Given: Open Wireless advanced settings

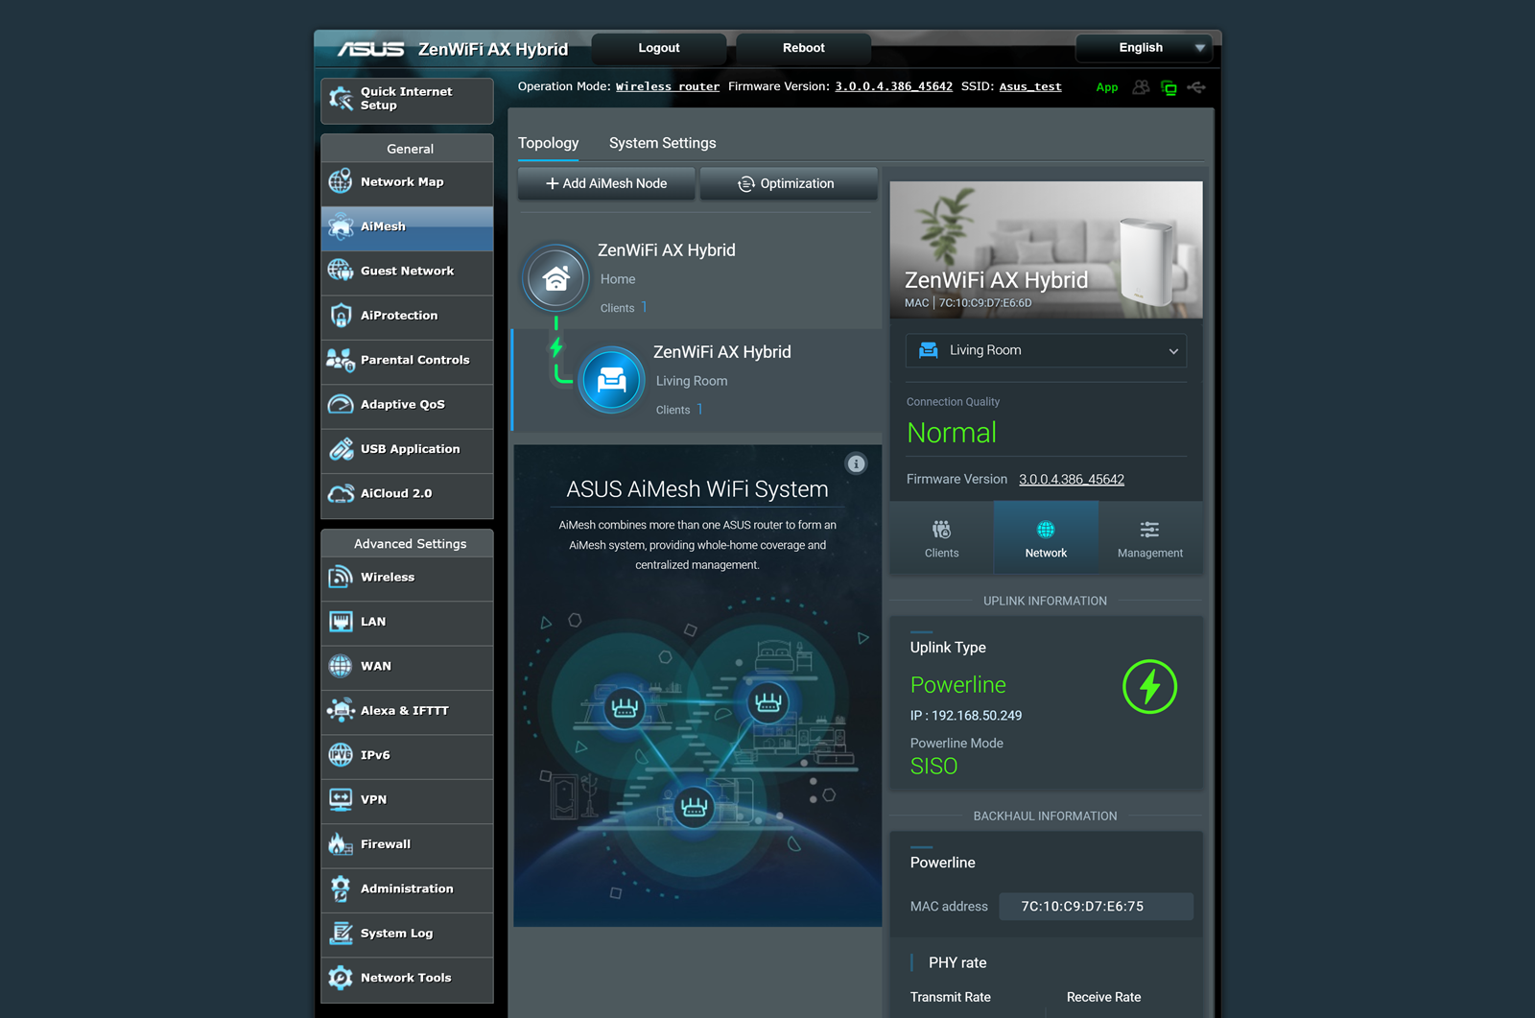Looking at the screenshot, I should [407, 578].
